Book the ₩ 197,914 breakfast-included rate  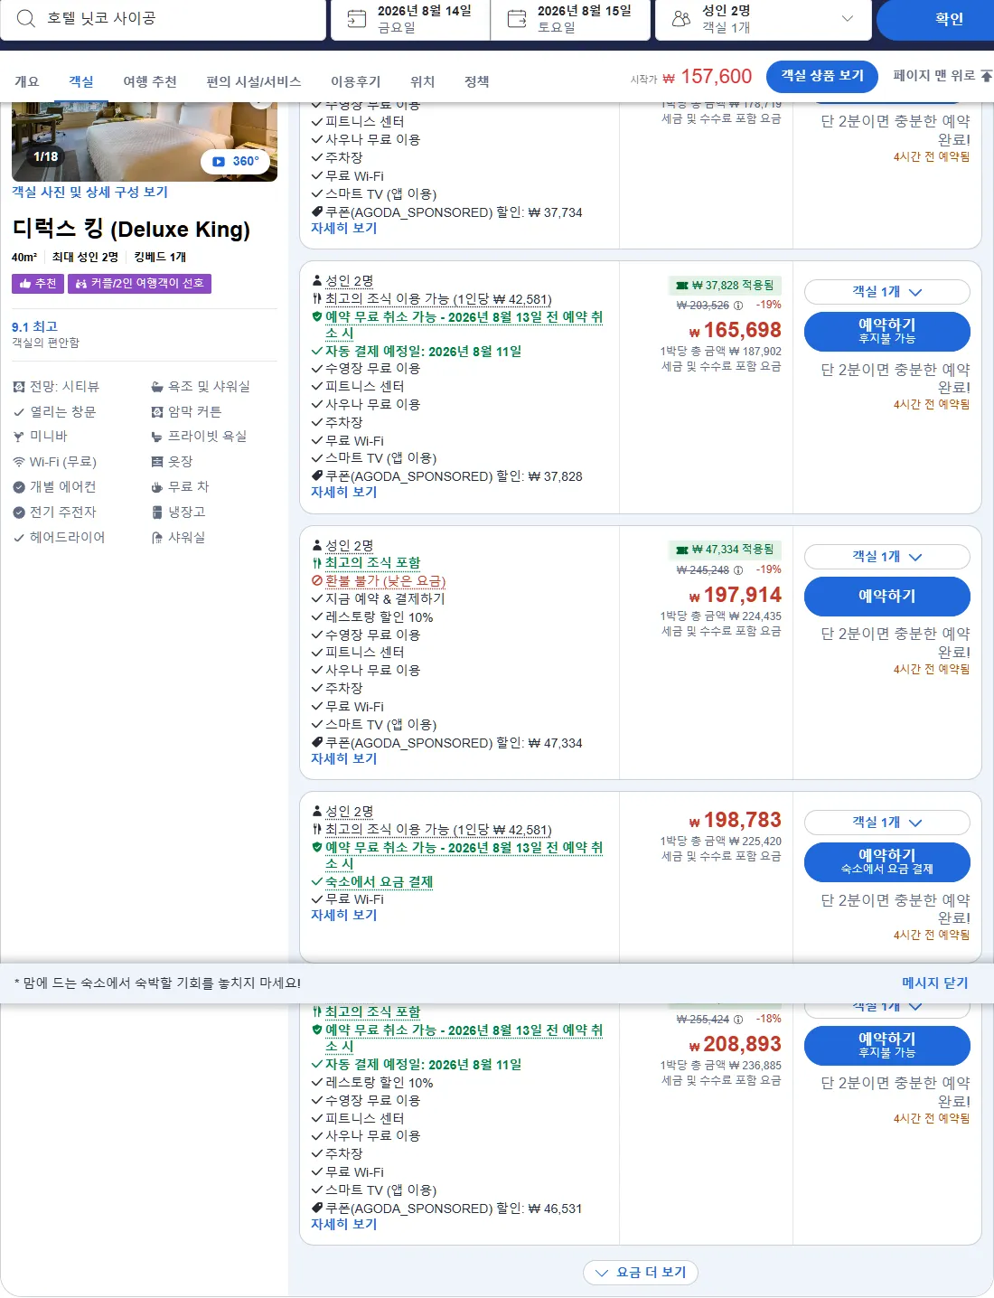pos(887,597)
